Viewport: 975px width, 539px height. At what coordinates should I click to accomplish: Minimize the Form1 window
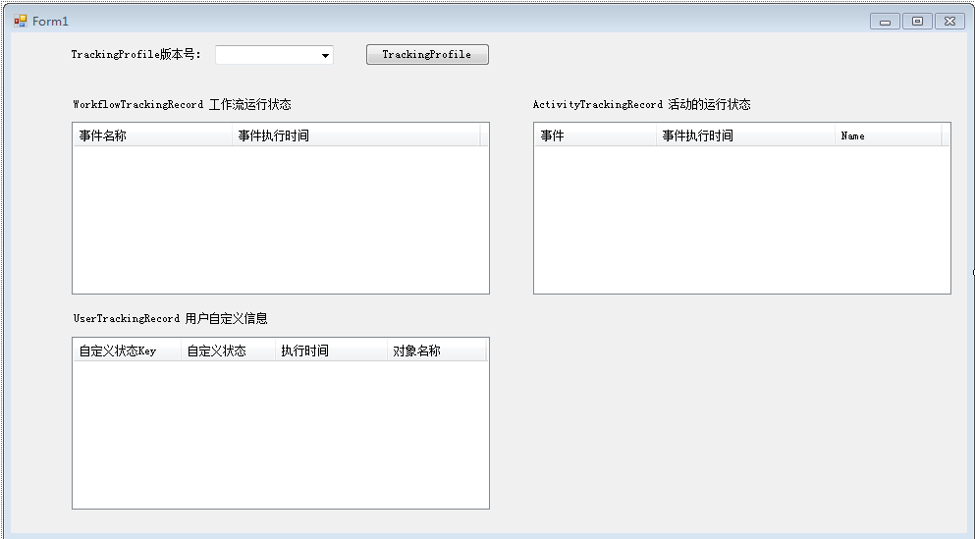coord(885,22)
